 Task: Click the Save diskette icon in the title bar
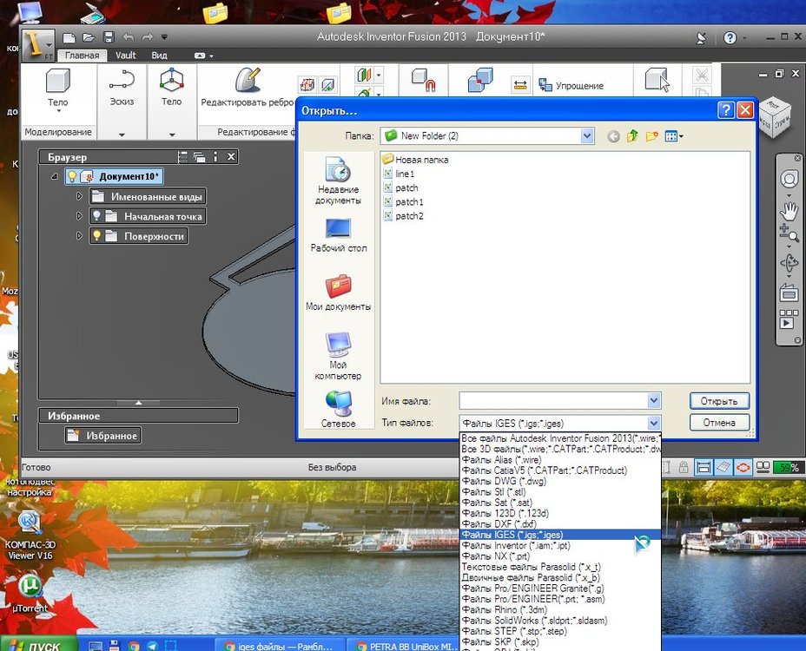(x=109, y=37)
